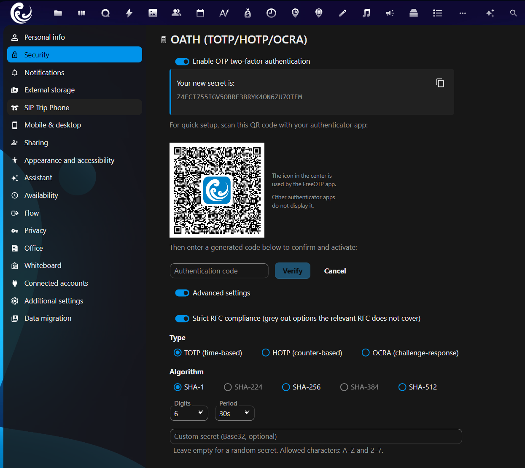Open Data migration settings
Viewport: 525px width, 468px height.
(x=75, y=318)
